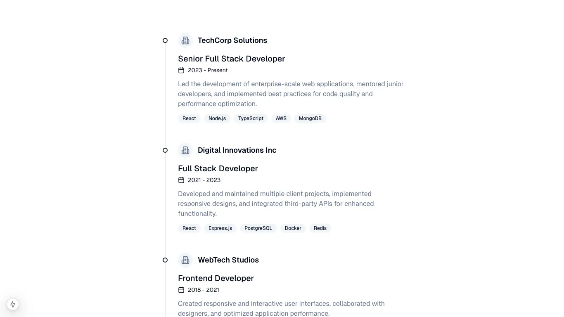
Task: Click the MongoDB skill tag
Action: 310,118
